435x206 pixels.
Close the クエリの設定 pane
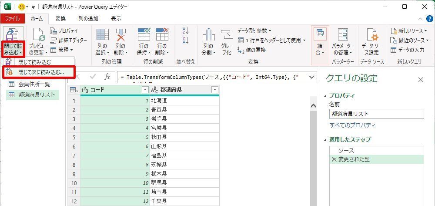tap(421, 80)
